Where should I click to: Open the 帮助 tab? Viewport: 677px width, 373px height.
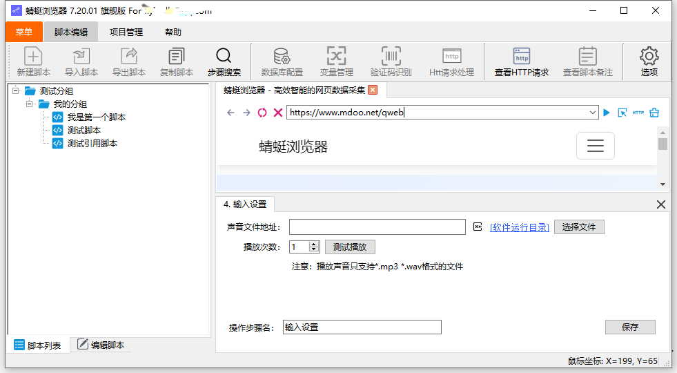coord(173,32)
